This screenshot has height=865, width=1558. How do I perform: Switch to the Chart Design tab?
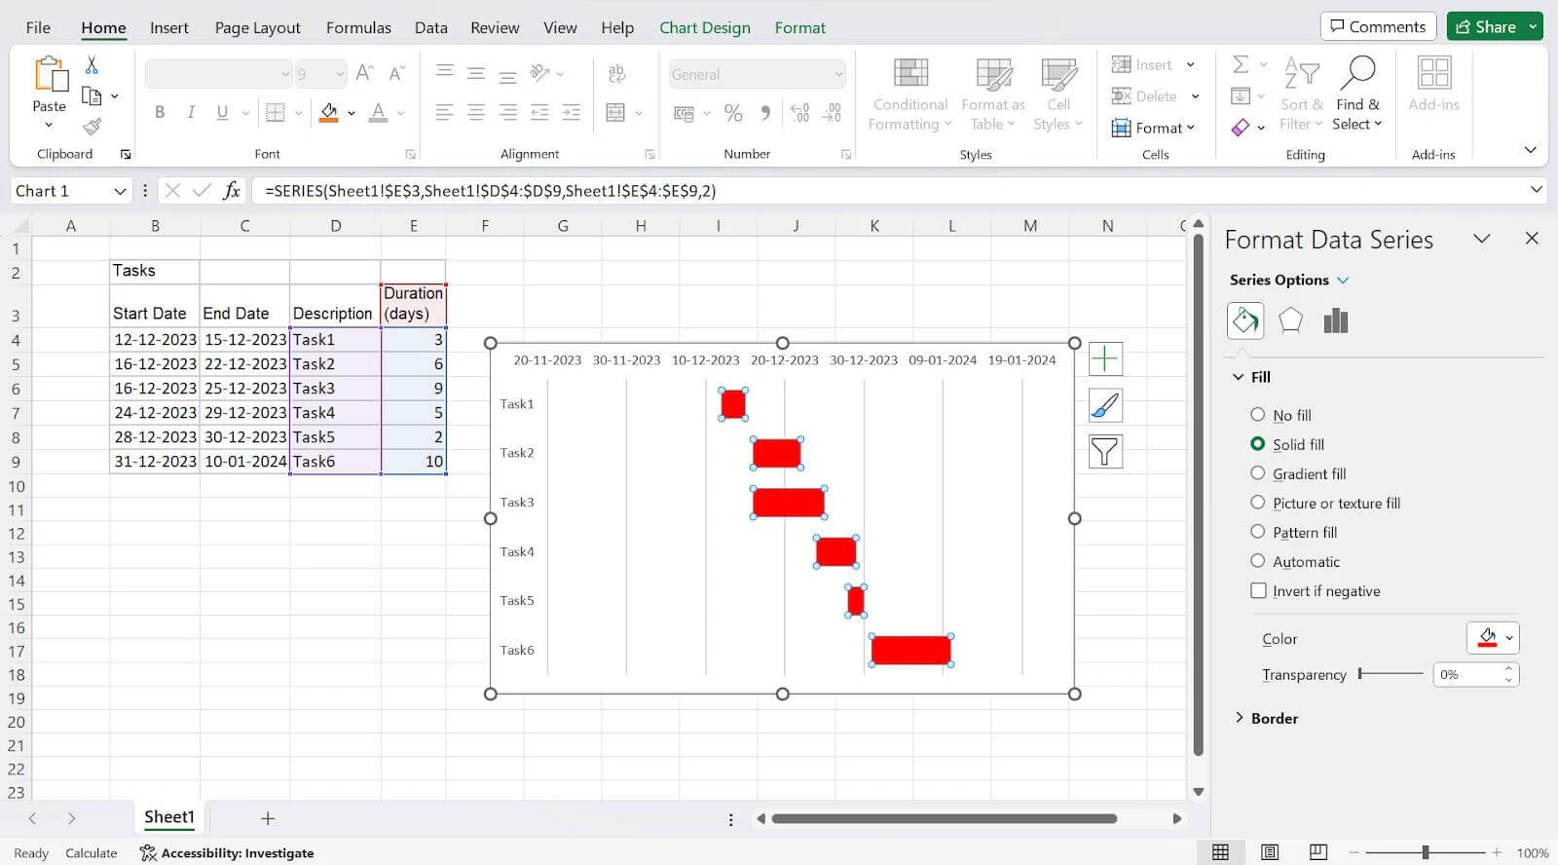(x=704, y=27)
